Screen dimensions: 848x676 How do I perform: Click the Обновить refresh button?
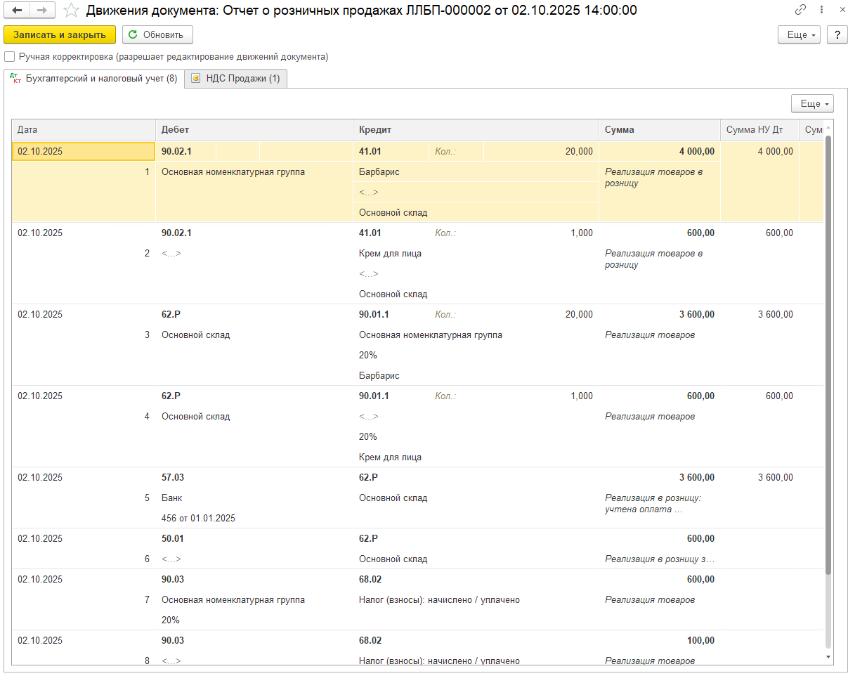tap(157, 34)
